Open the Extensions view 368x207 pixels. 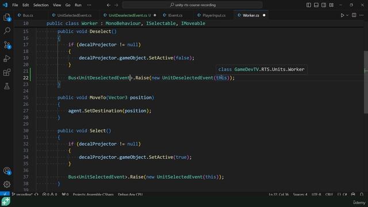(x=7, y=72)
